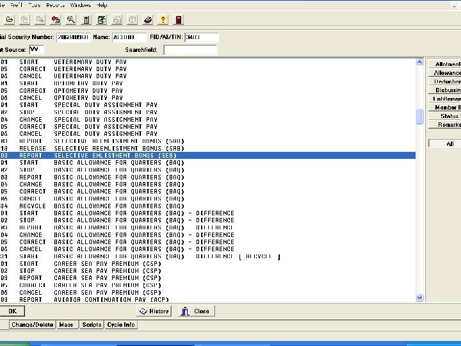Click the teal screen toolbar icon

pyautogui.click(x=102, y=20)
